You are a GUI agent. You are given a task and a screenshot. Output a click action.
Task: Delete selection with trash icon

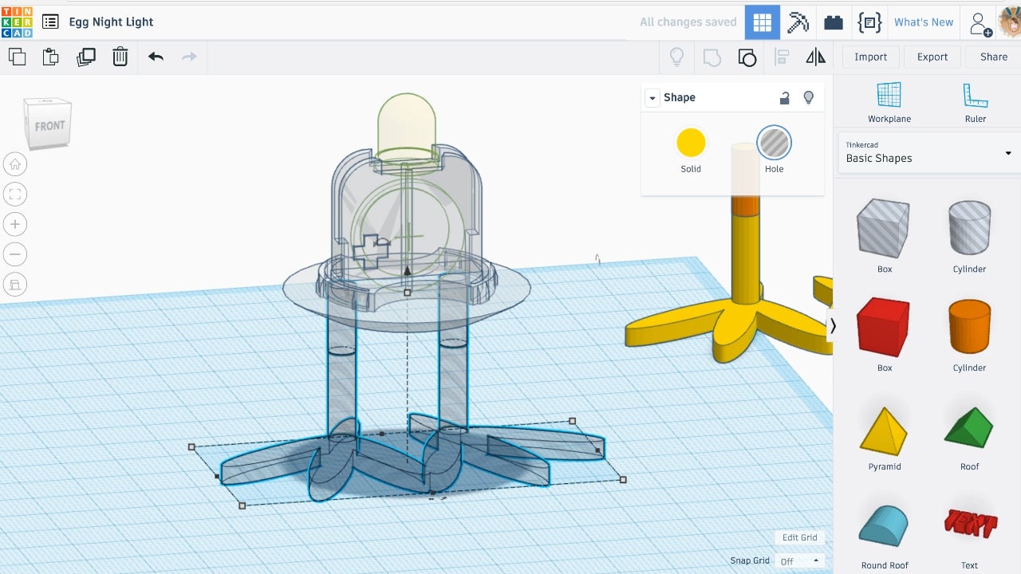pos(120,57)
